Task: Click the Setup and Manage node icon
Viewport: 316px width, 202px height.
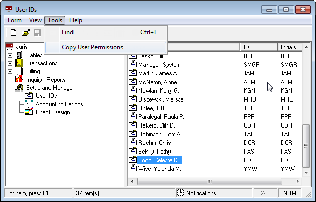Action: coord(19,88)
